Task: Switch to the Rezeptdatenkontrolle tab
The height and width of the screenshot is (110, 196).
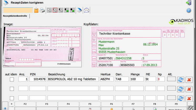Action: point(15,16)
